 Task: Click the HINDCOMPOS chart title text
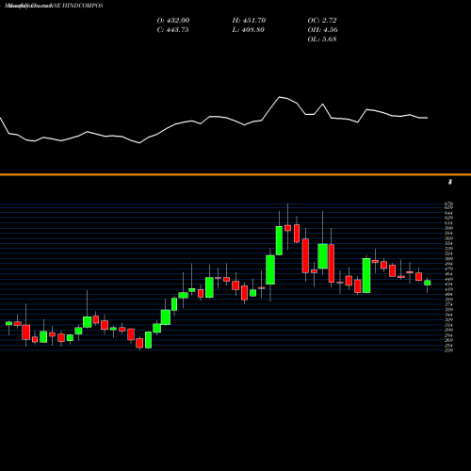click(54, 6)
